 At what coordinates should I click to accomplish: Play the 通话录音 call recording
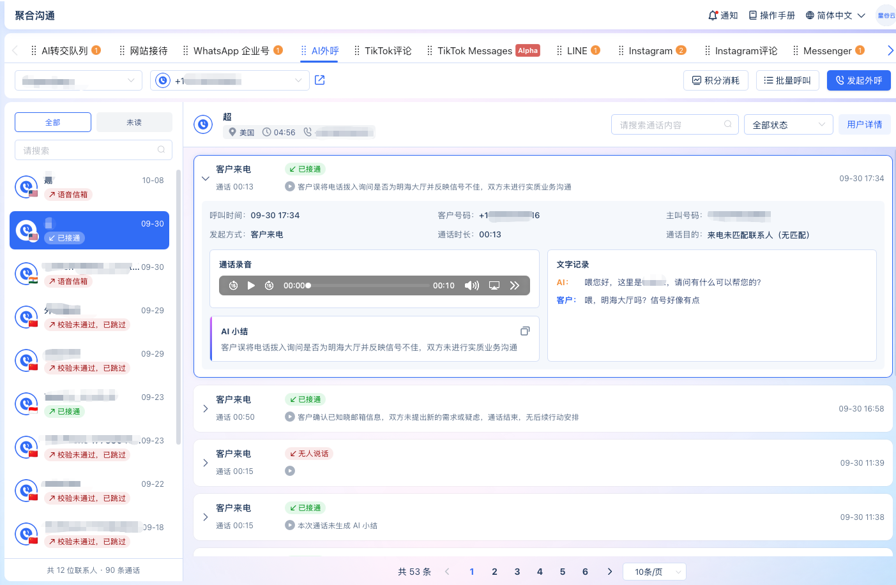[x=252, y=285]
